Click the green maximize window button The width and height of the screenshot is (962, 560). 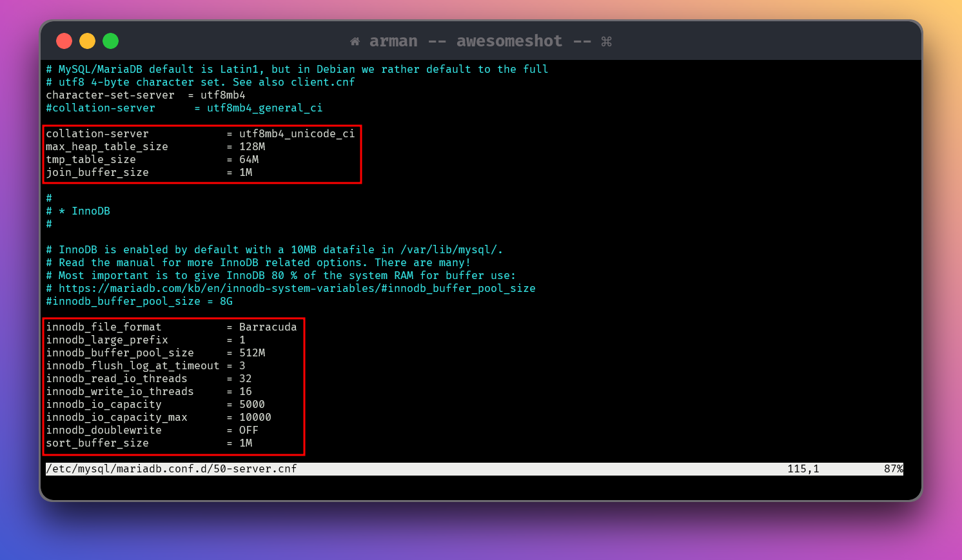point(111,41)
